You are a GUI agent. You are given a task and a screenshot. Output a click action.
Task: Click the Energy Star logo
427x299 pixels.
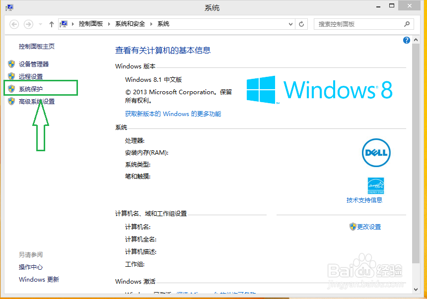point(376,185)
